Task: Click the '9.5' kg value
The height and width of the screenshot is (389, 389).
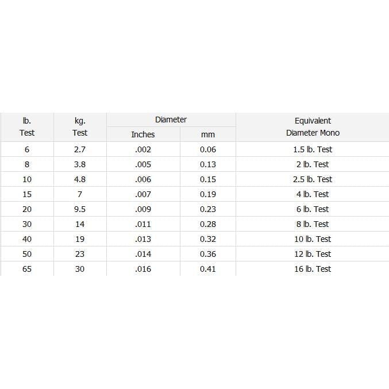Action: pos(80,209)
